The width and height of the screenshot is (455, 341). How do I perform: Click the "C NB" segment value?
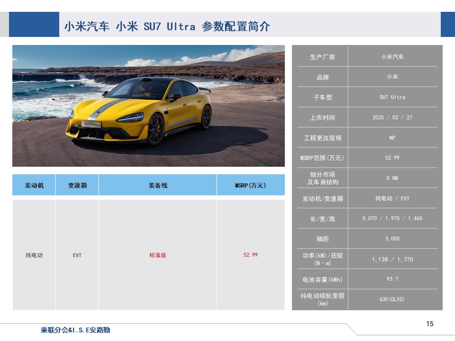coord(392,178)
